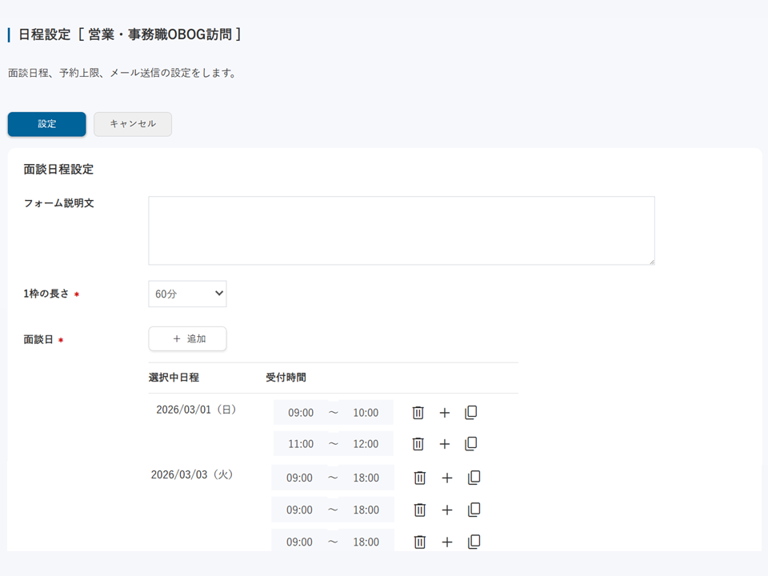The height and width of the screenshot is (576, 768).
Task: Edit the 09:00 start time of the first slot
Action: point(299,412)
